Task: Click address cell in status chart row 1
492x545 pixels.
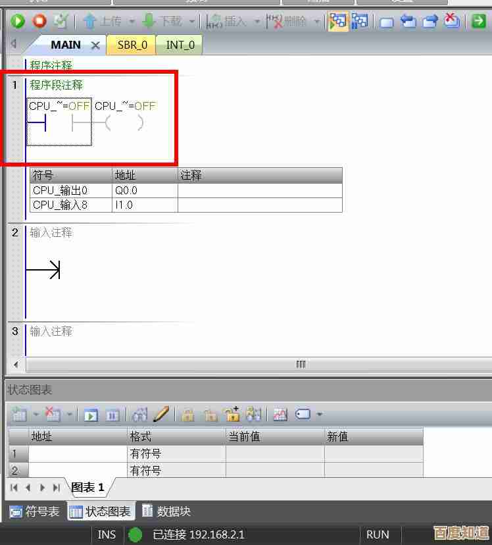Action: coord(78,454)
